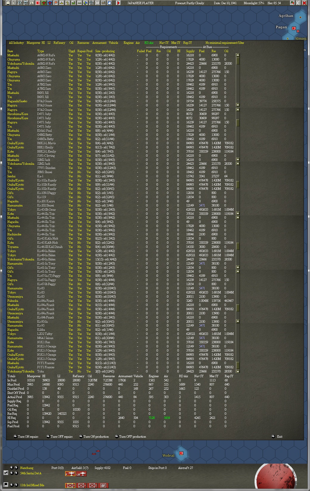Screen dimensions: 310x491
Task: Toggle Repair 'No' for Kikka at Nagaoka
Action: 79,330
